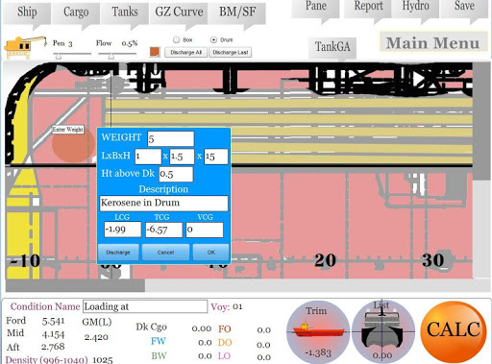Click the Main Menu button
Viewport: 492px width, 364px height.
click(x=433, y=42)
